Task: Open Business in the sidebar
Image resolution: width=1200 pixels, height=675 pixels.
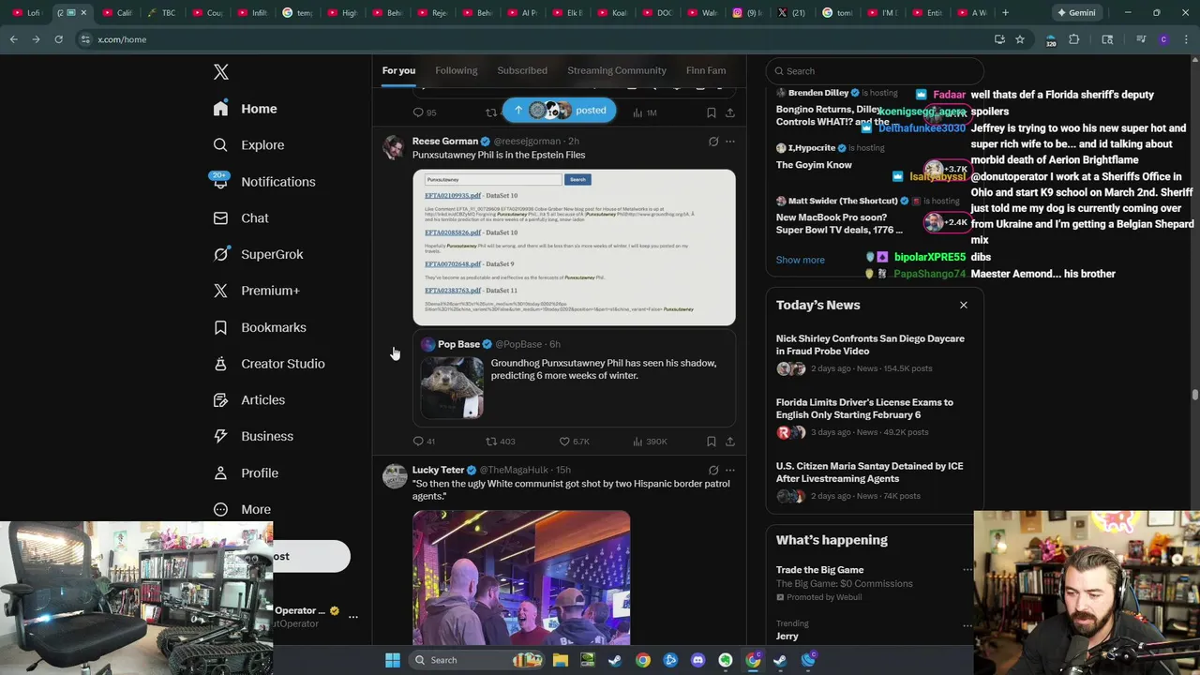Action: tap(253, 436)
